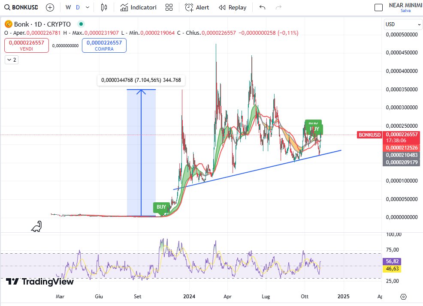Image resolution: width=423 pixels, height=306 pixels.
Task: Undo the last chart action
Action: tap(262, 7)
